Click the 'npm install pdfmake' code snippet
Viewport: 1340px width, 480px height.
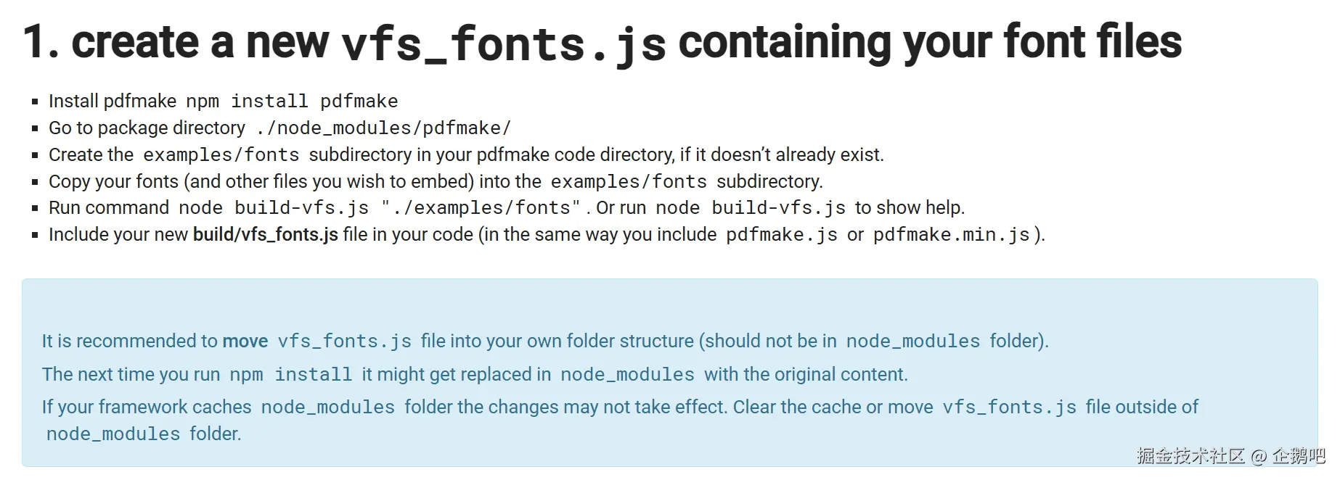point(292,102)
